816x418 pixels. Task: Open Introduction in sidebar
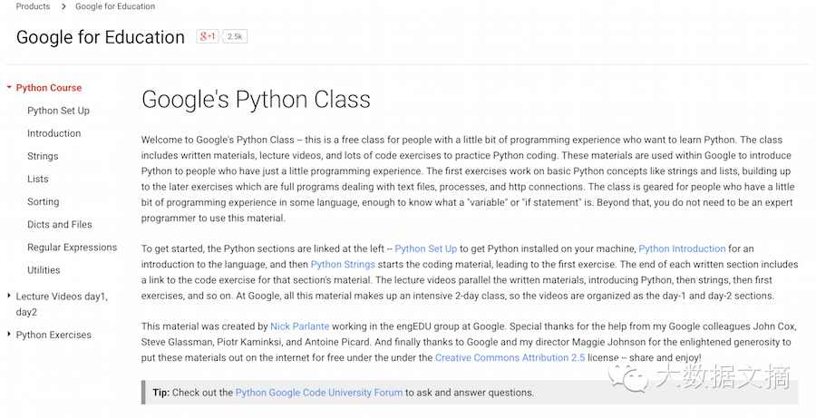[54, 133]
